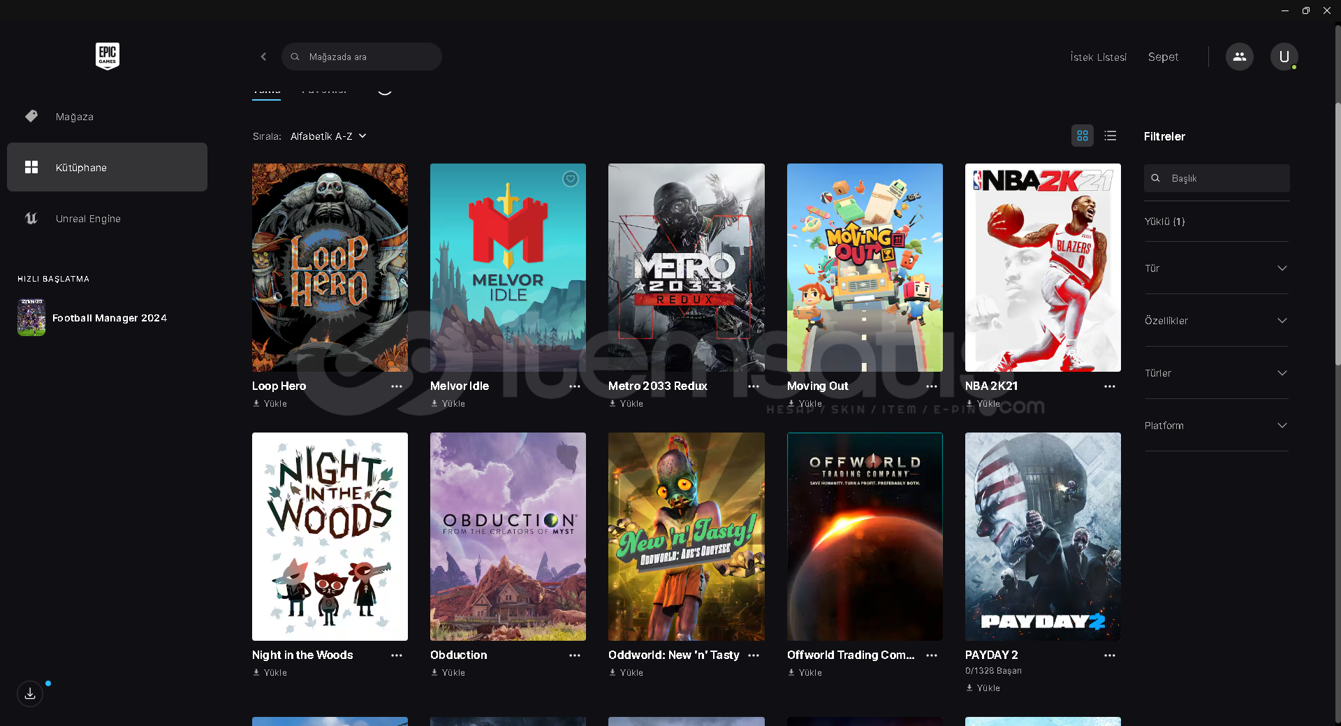Viewport: 1341px width, 726px height.
Task: Open Obduction options menu
Action: 575,655
